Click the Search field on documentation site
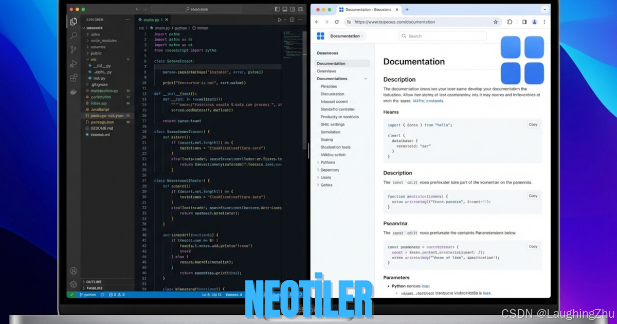The width and height of the screenshot is (617, 324). point(443,36)
